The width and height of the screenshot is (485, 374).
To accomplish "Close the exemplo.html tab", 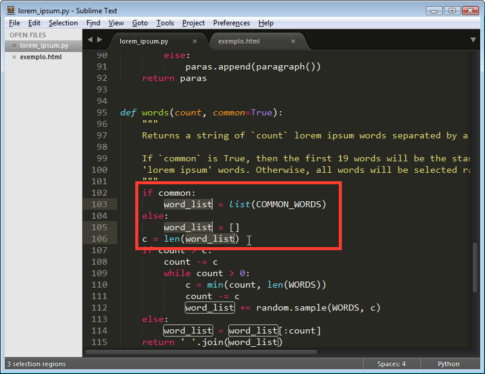I will [x=293, y=41].
